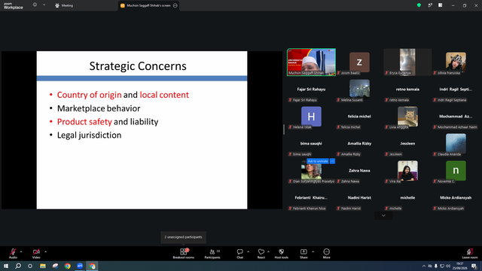
Task: Click the Cortana circle on the taskbar
Action: [x=30, y=266]
